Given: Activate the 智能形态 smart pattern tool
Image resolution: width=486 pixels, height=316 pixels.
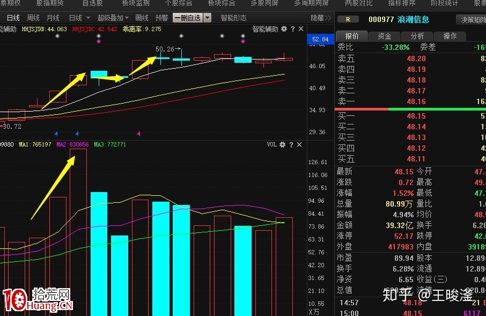Looking at the screenshot, I should 234,17.
